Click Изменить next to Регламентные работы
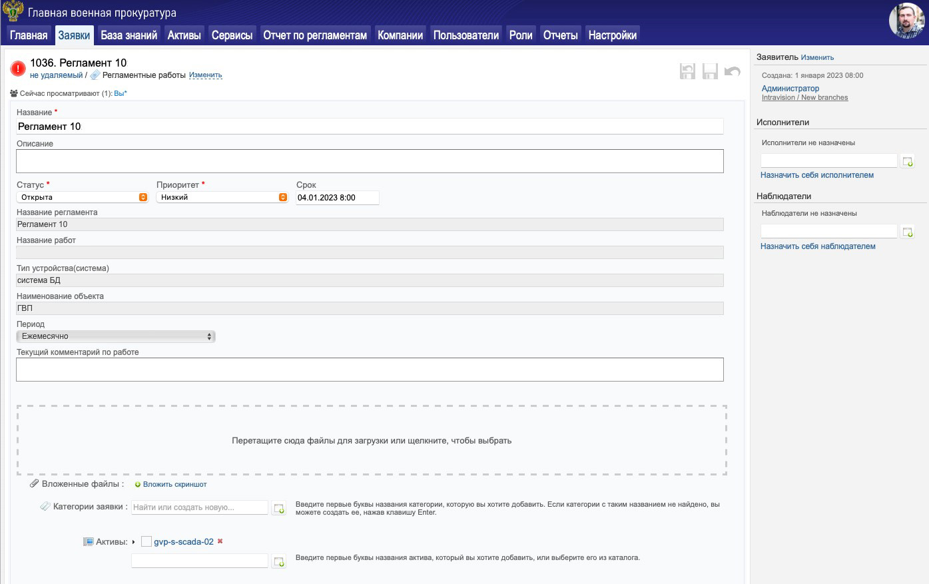The height and width of the screenshot is (584, 929). [x=205, y=75]
